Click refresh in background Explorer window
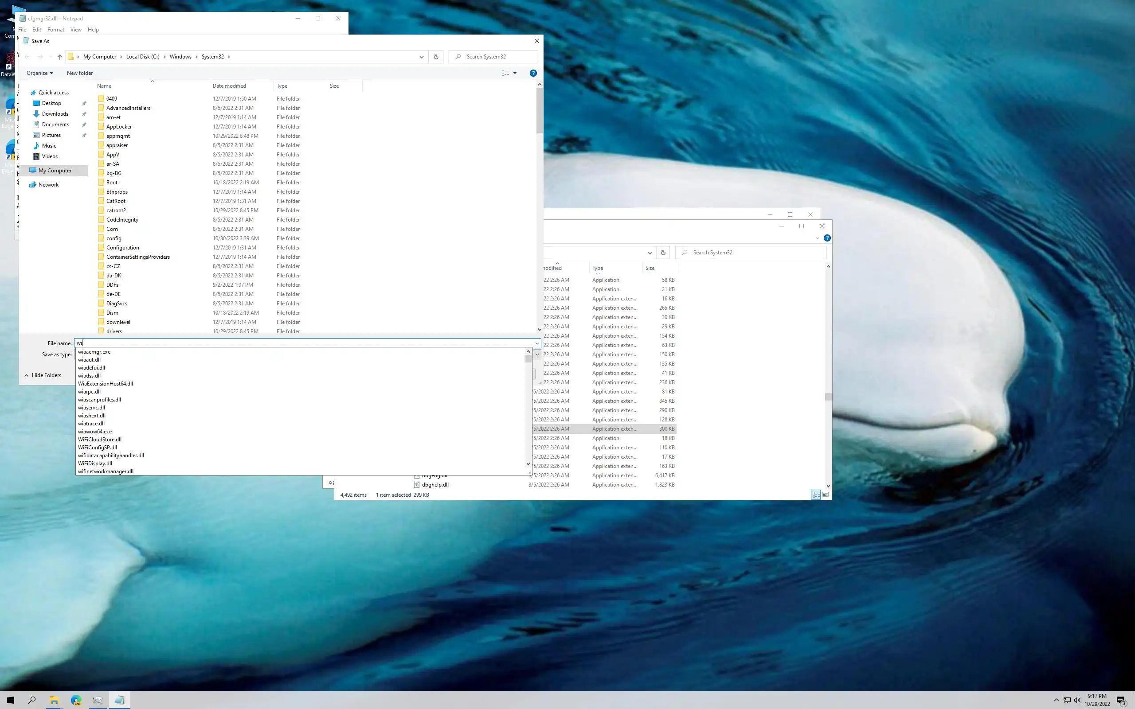 point(663,253)
